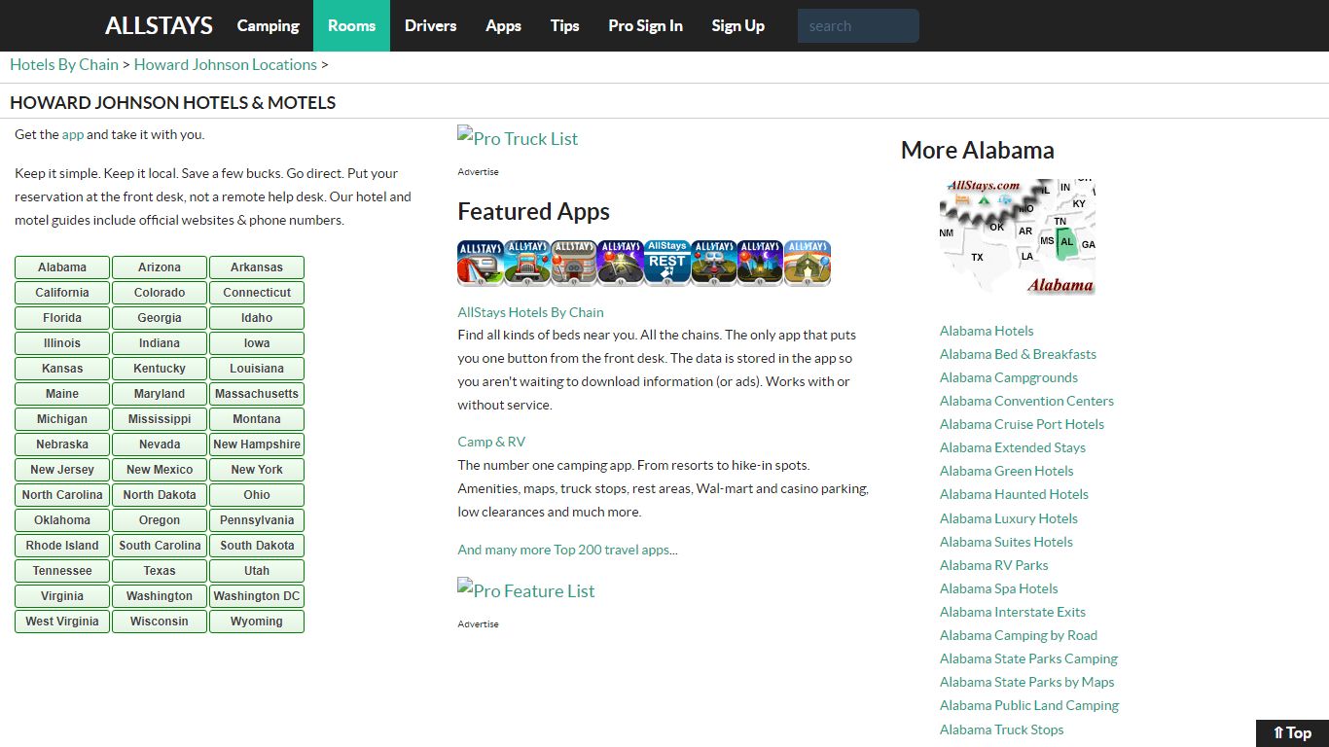Jump to Top of page button

[x=1292, y=733]
